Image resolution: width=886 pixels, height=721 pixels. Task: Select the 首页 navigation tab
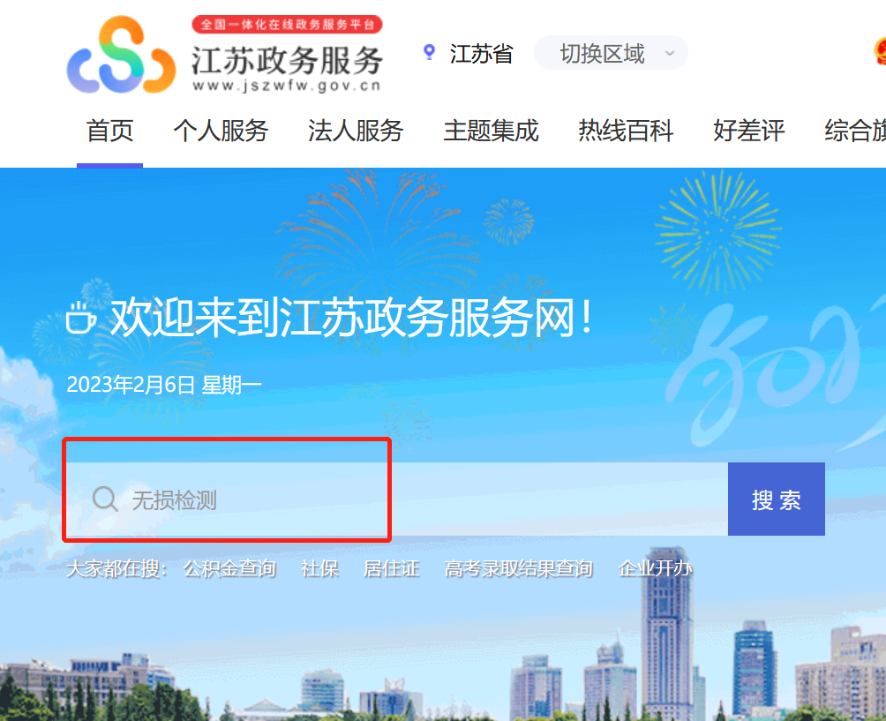tap(109, 131)
